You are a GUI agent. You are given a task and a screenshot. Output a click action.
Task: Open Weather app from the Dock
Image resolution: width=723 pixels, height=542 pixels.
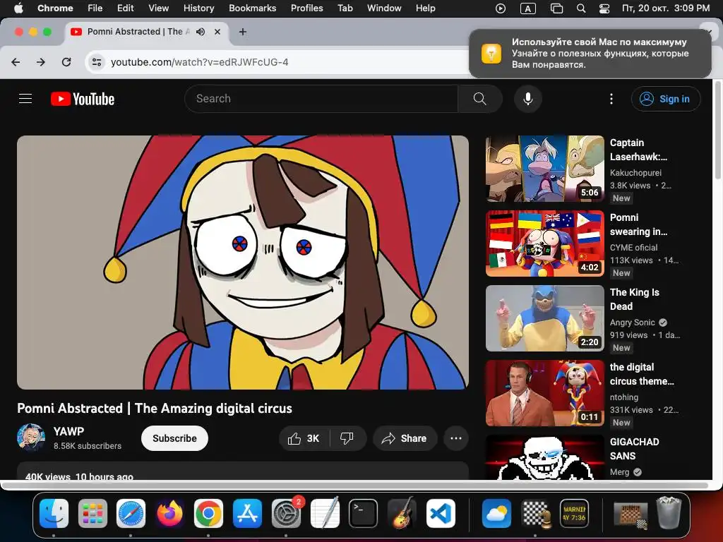(496, 514)
